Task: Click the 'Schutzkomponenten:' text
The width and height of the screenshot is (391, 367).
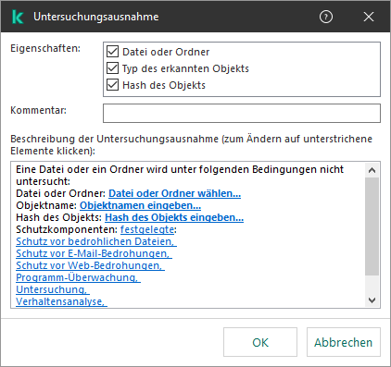Action: coord(67,229)
